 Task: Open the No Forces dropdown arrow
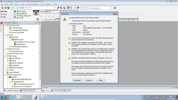pyautogui.click(x=15, y=14)
